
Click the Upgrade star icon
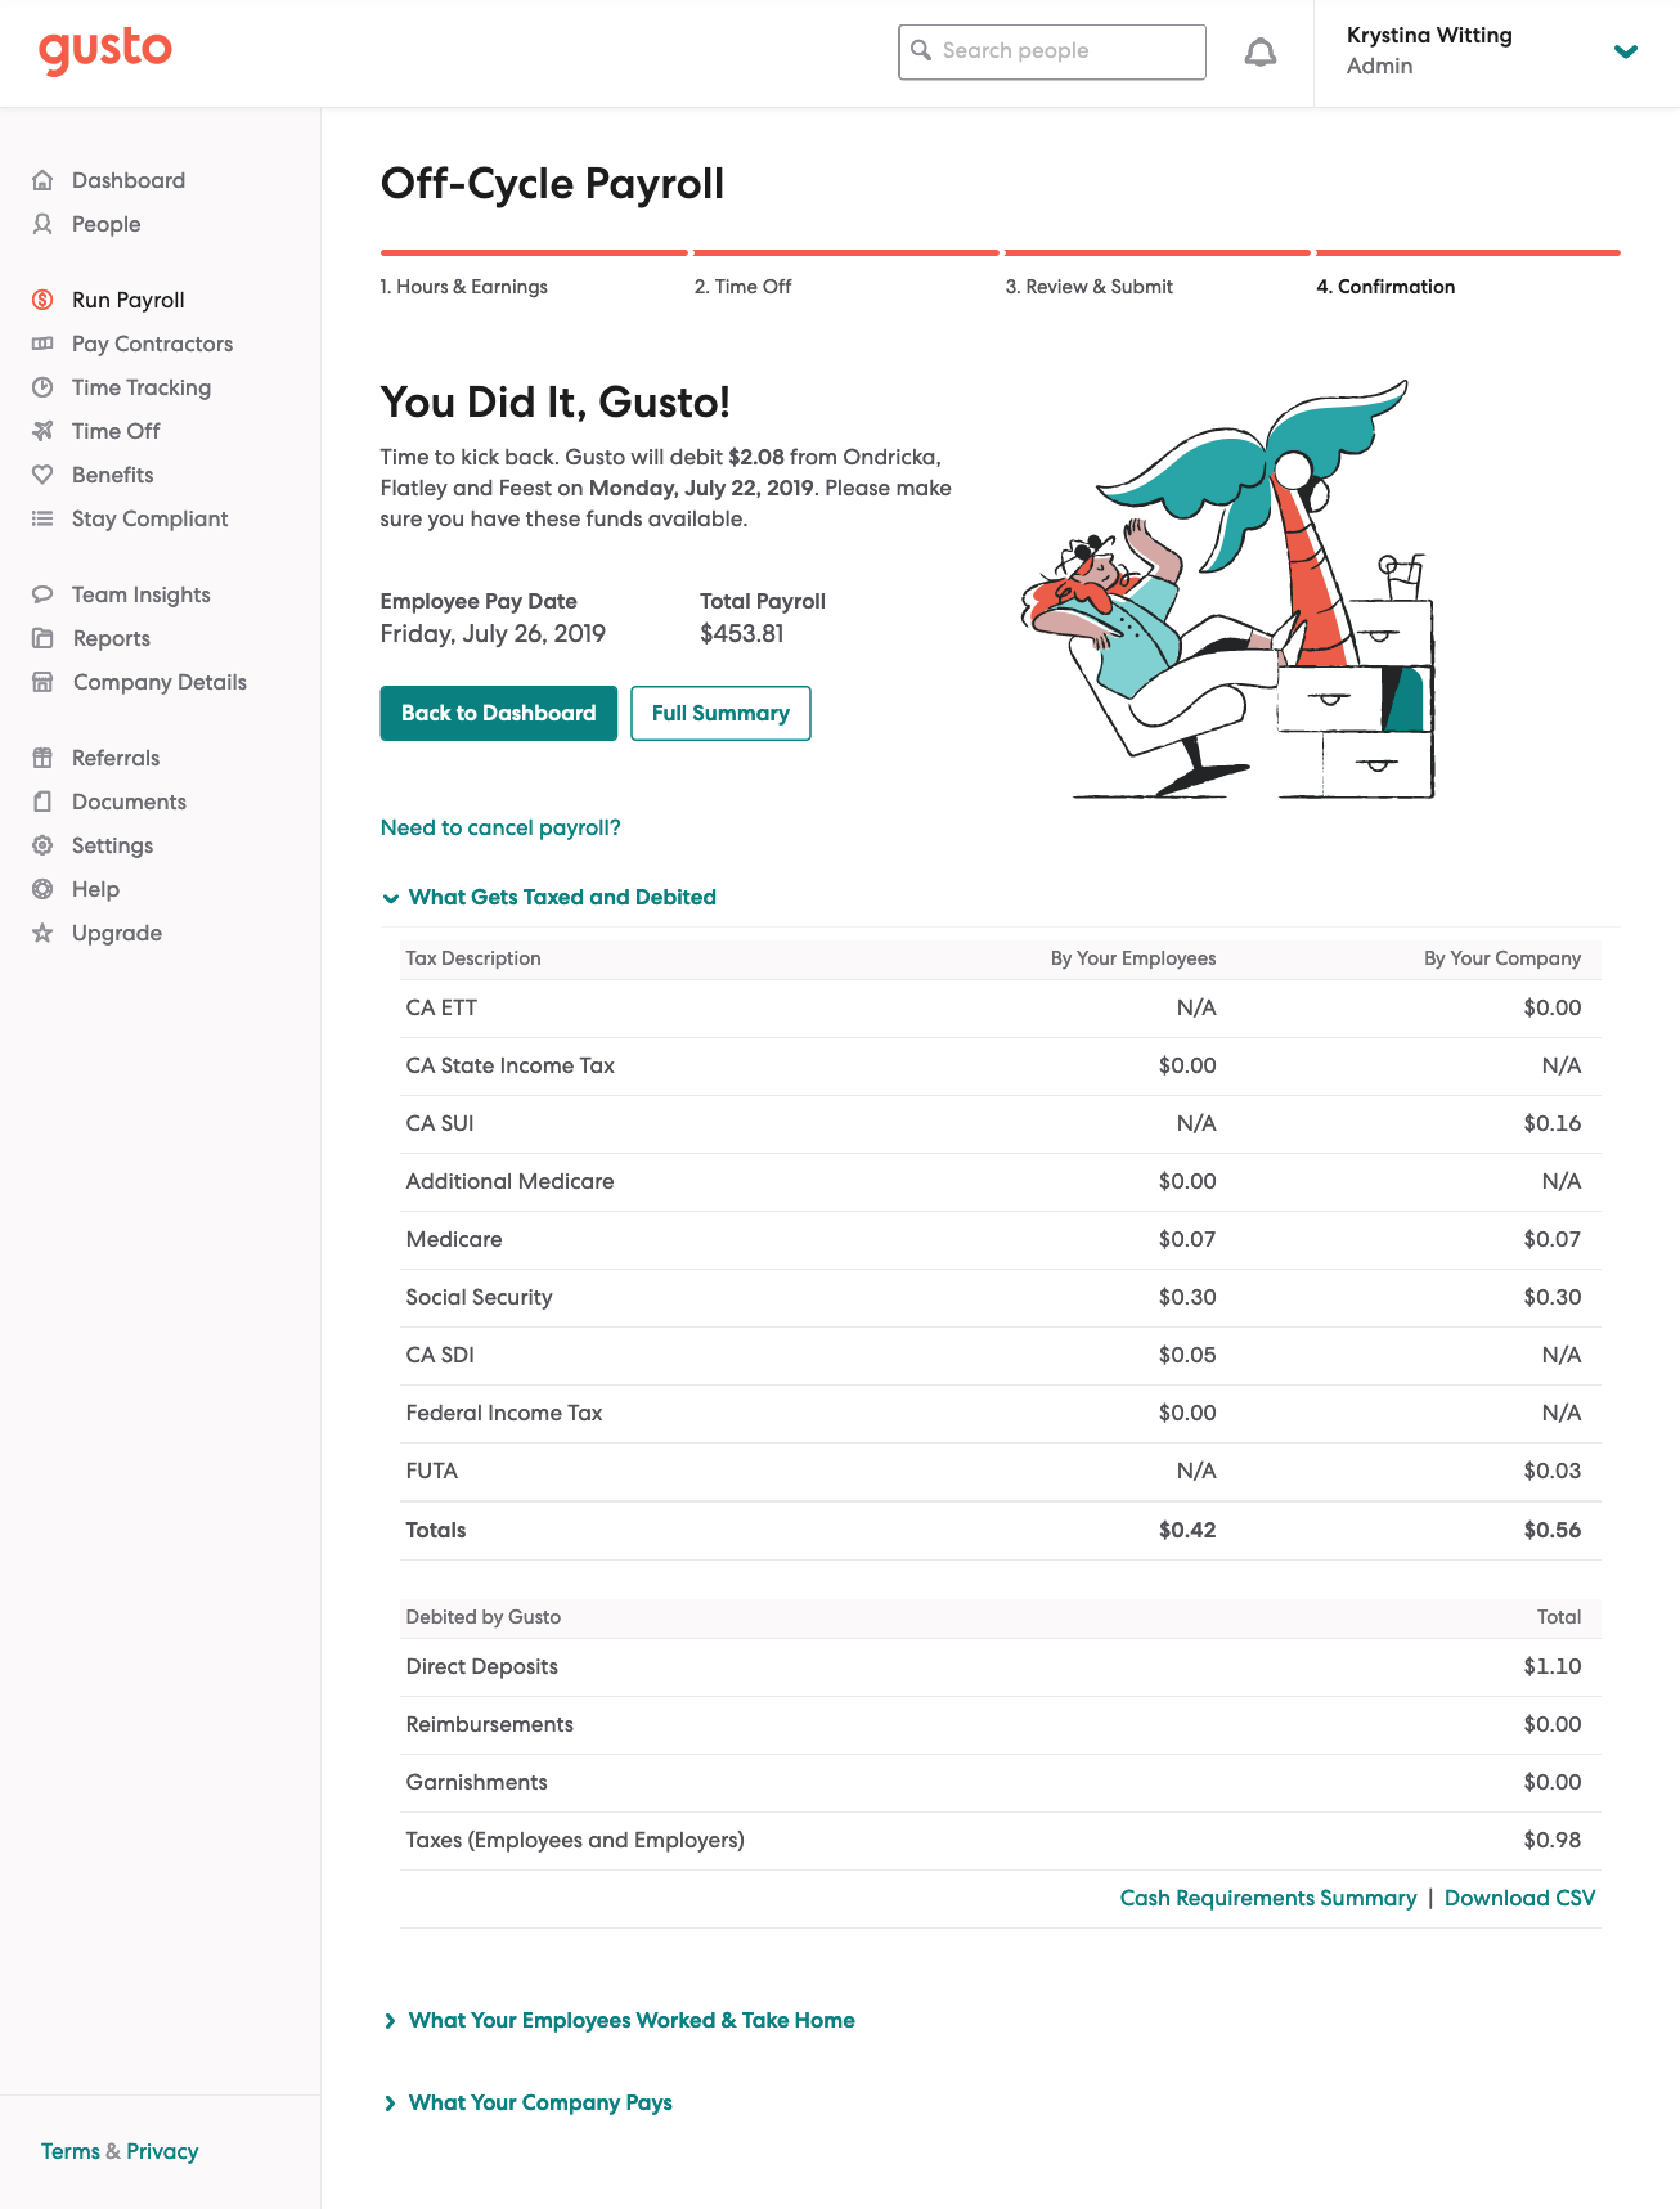tap(42, 933)
